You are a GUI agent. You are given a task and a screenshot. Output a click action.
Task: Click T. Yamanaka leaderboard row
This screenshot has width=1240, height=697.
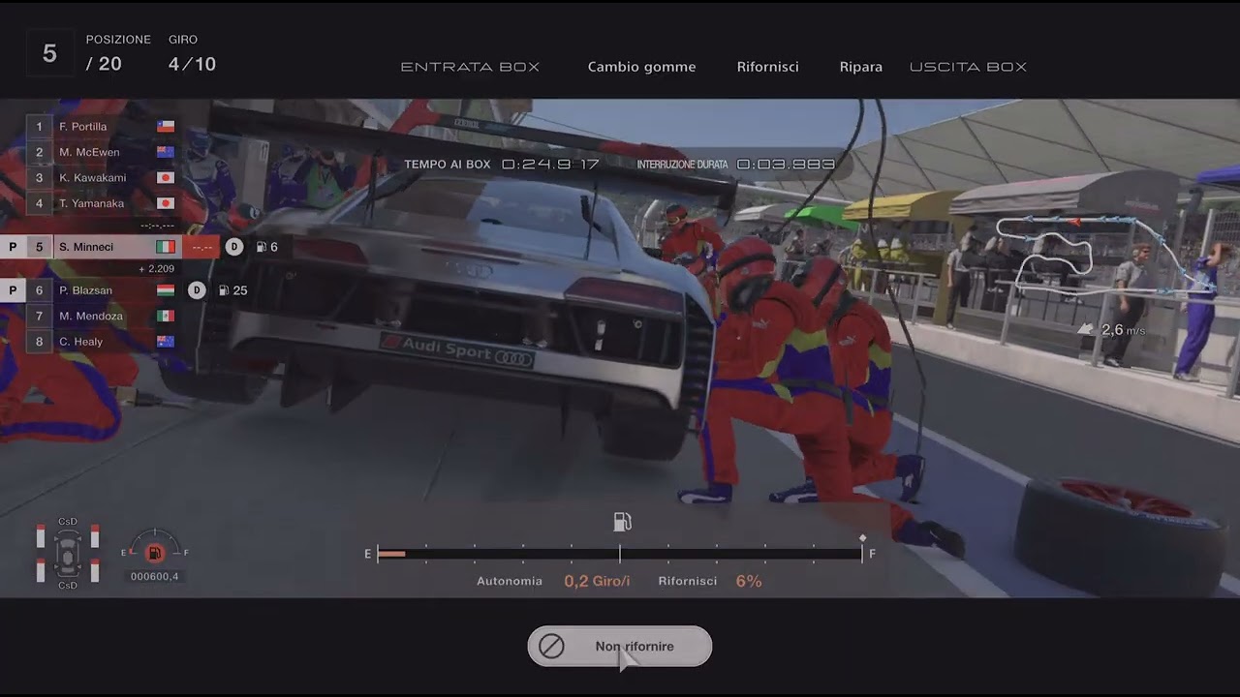pyautogui.click(x=102, y=203)
